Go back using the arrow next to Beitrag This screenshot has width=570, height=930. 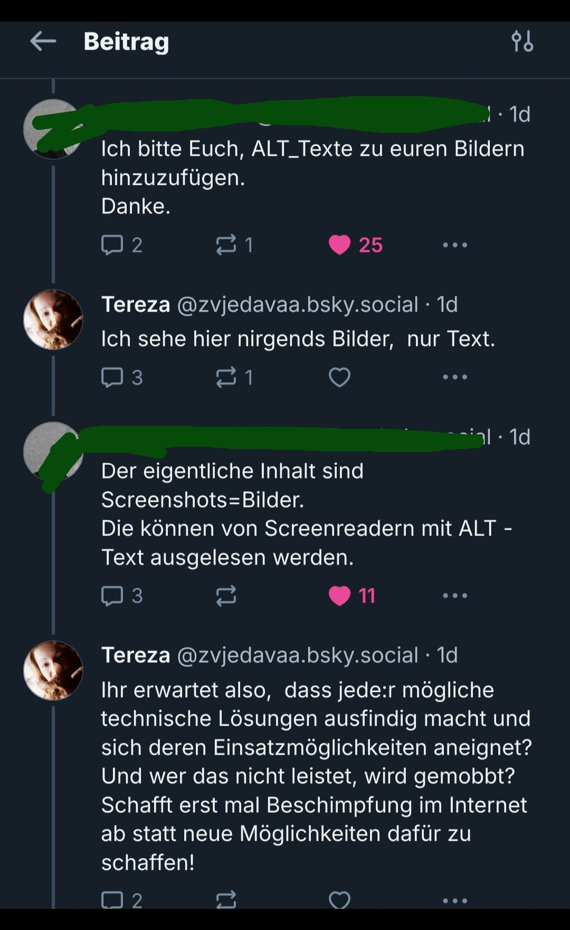[x=43, y=41]
